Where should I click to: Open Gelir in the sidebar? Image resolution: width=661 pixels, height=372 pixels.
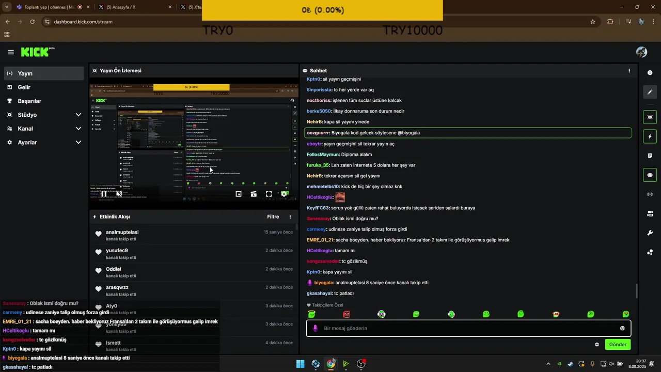point(44,87)
